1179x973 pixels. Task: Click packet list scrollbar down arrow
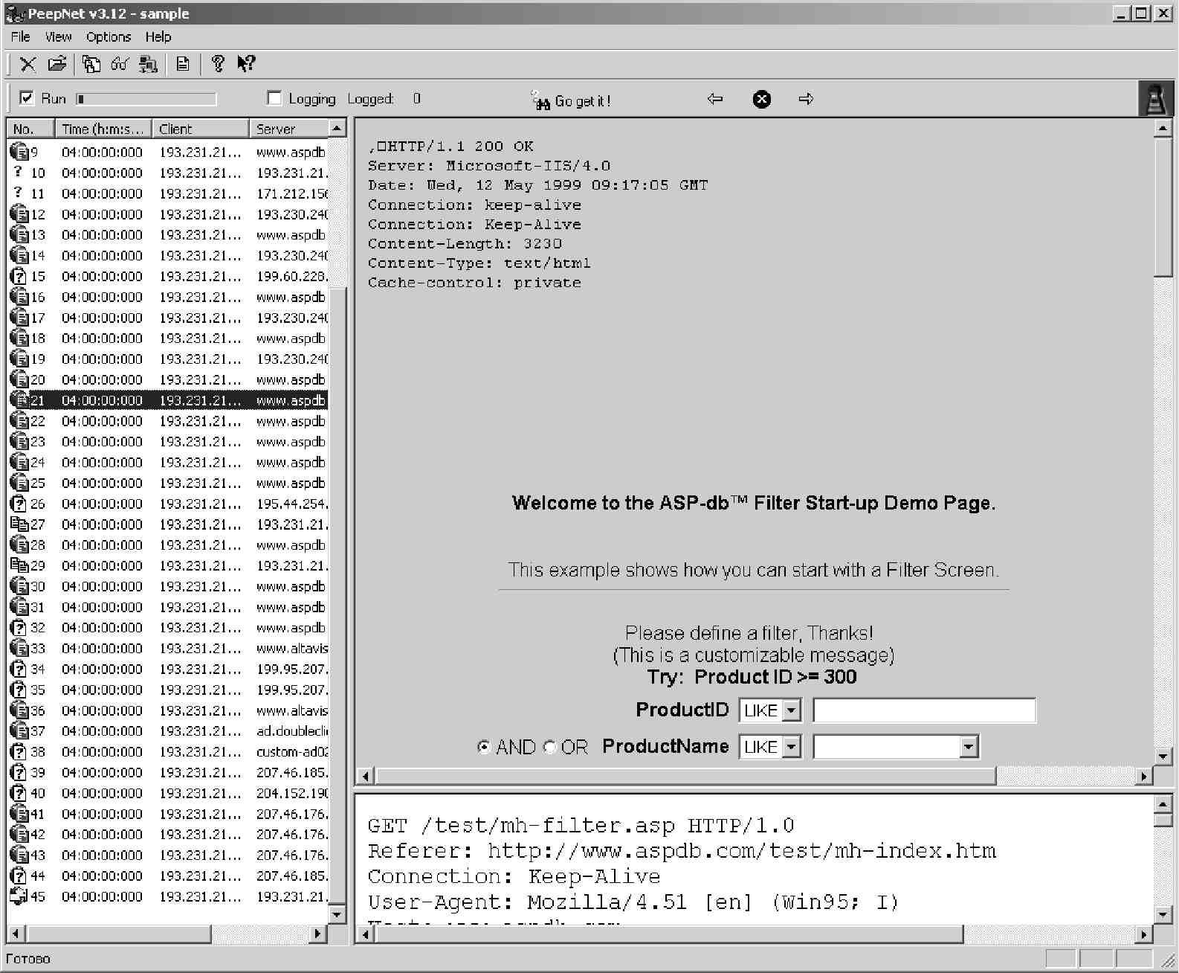(x=337, y=914)
